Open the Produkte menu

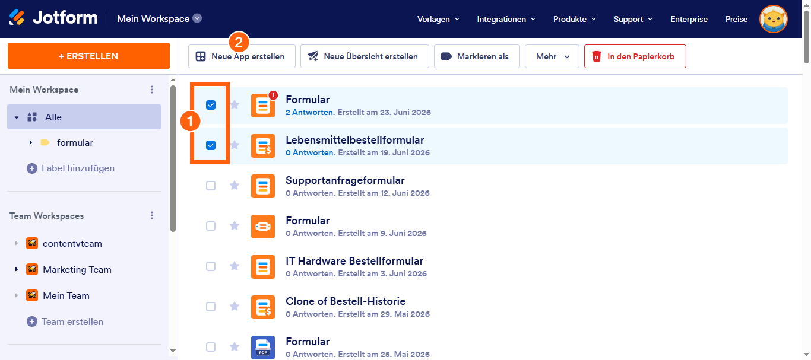coord(575,19)
